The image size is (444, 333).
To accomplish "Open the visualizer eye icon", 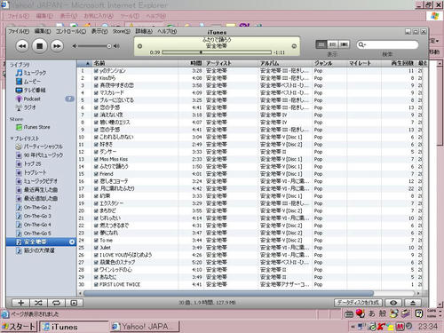I will point(393,303).
